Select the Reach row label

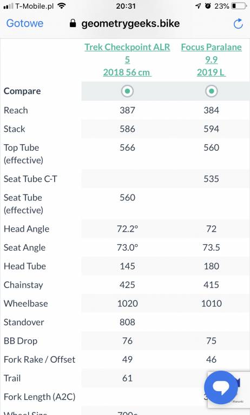tap(16, 110)
